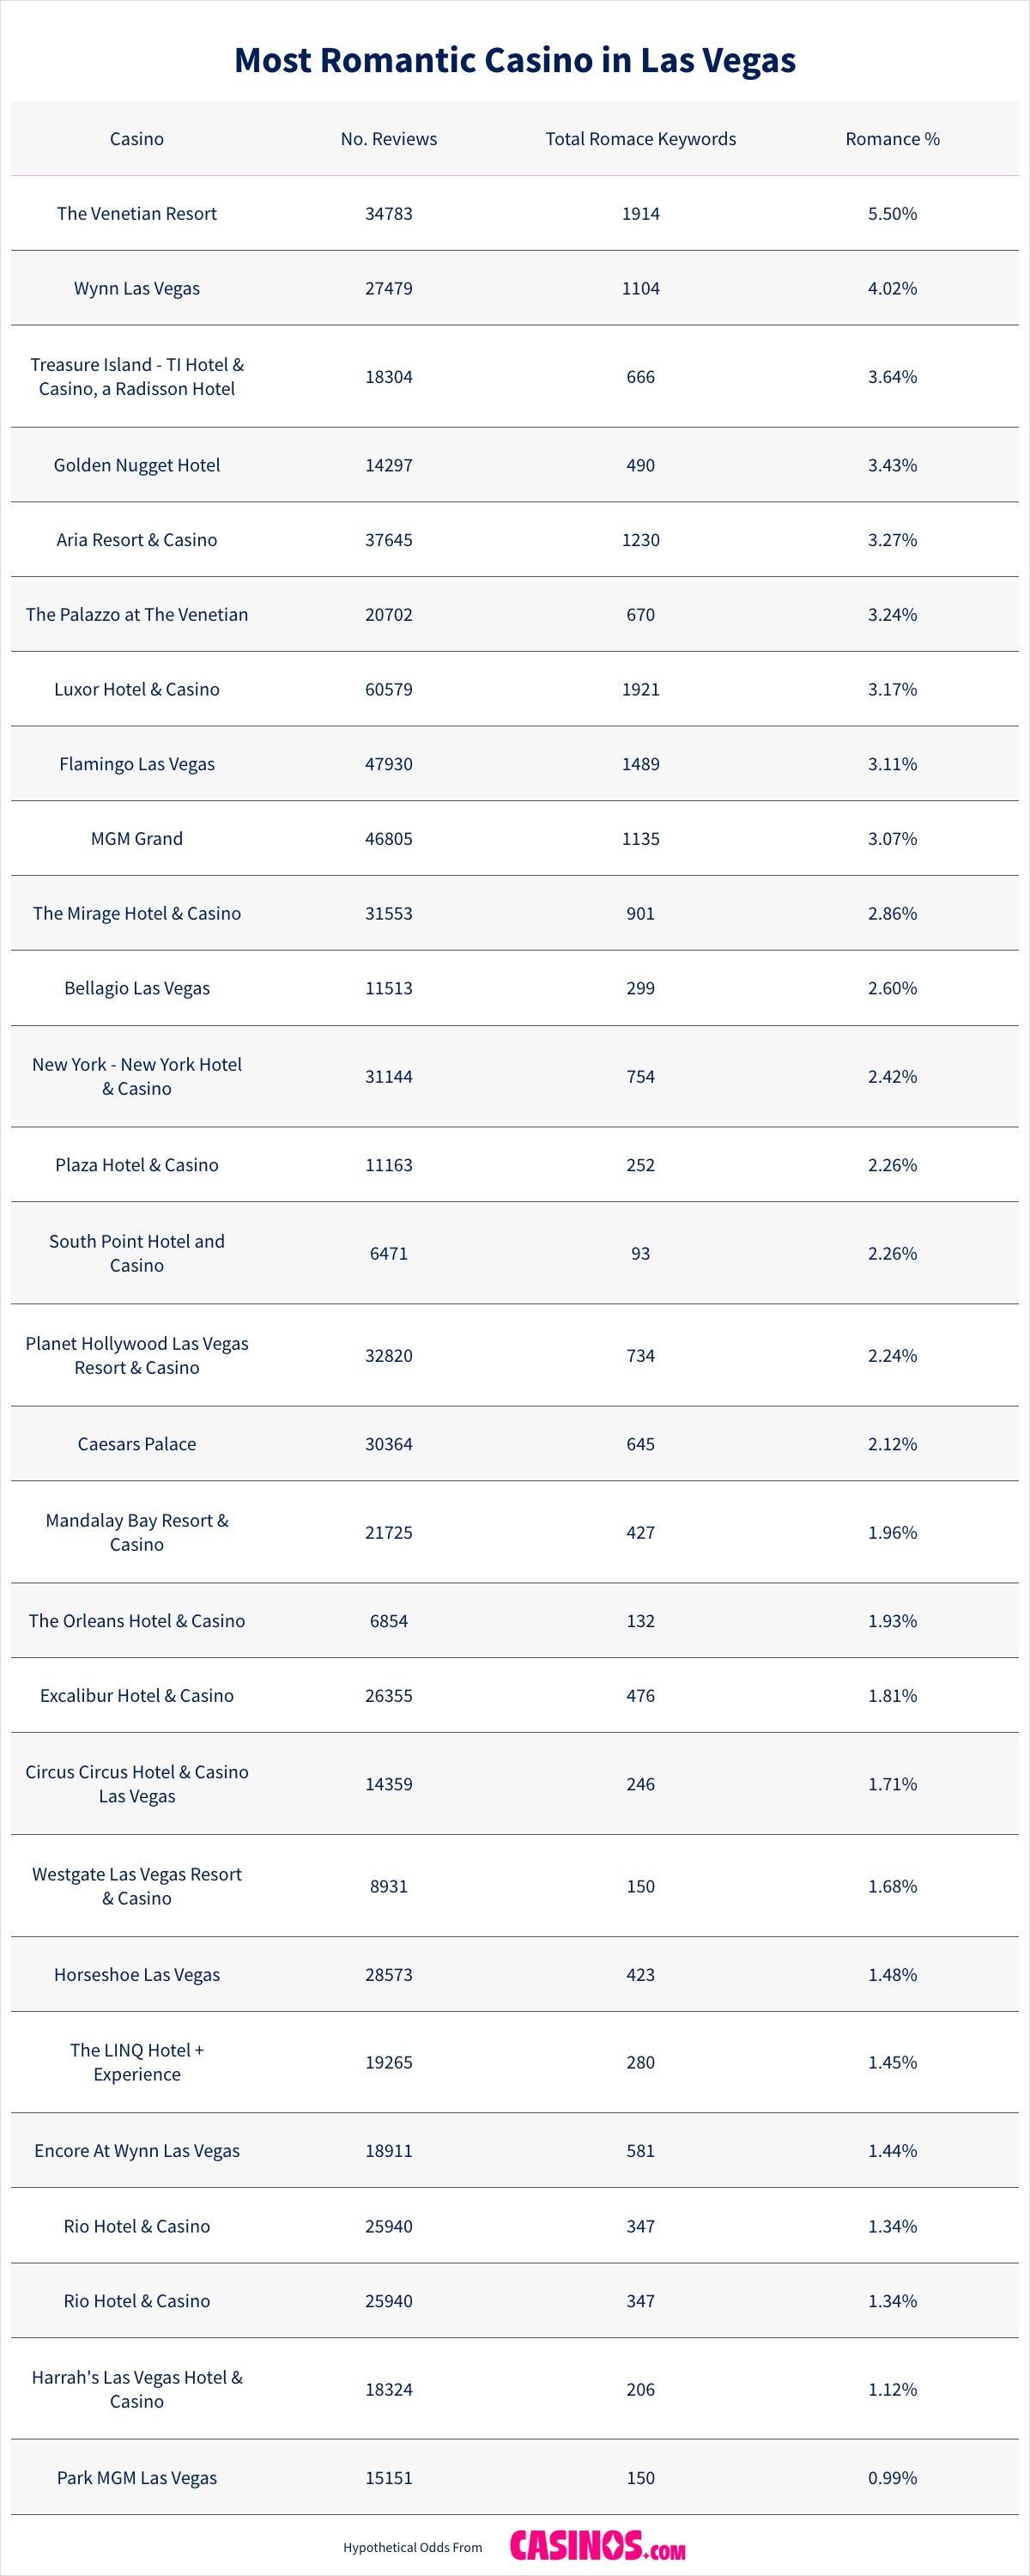Select the Horseshoe Las Vegas row name
This screenshot has width=1030, height=2576.
137,1974
